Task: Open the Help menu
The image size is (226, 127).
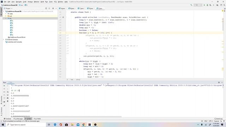Action: tap(66, 2)
